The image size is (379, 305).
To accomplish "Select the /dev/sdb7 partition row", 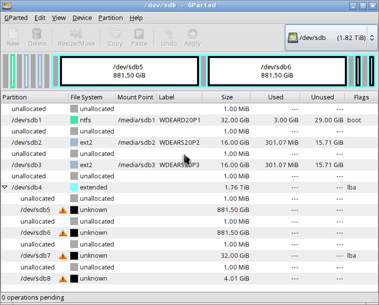I will click(x=189, y=256).
